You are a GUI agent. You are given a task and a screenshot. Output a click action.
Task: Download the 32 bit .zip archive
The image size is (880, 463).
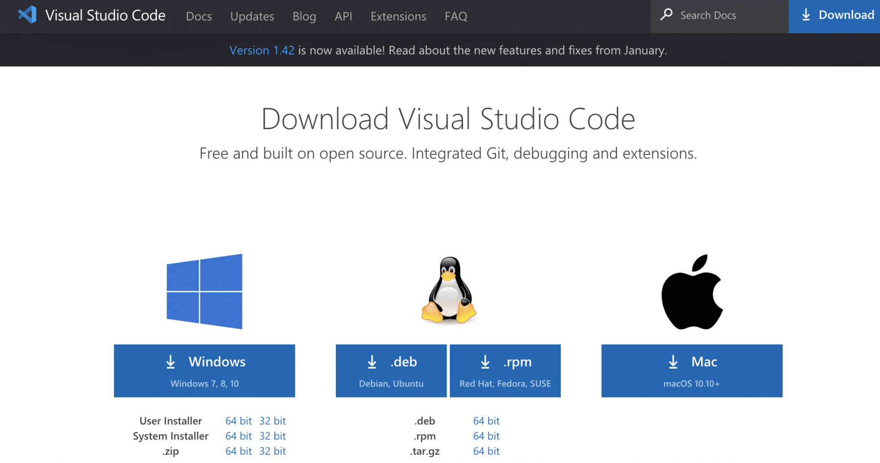tap(273, 451)
